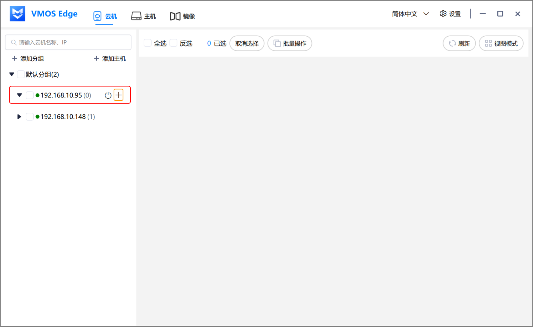Click the search input field
533x327 pixels.
click(x=68, y=42)
